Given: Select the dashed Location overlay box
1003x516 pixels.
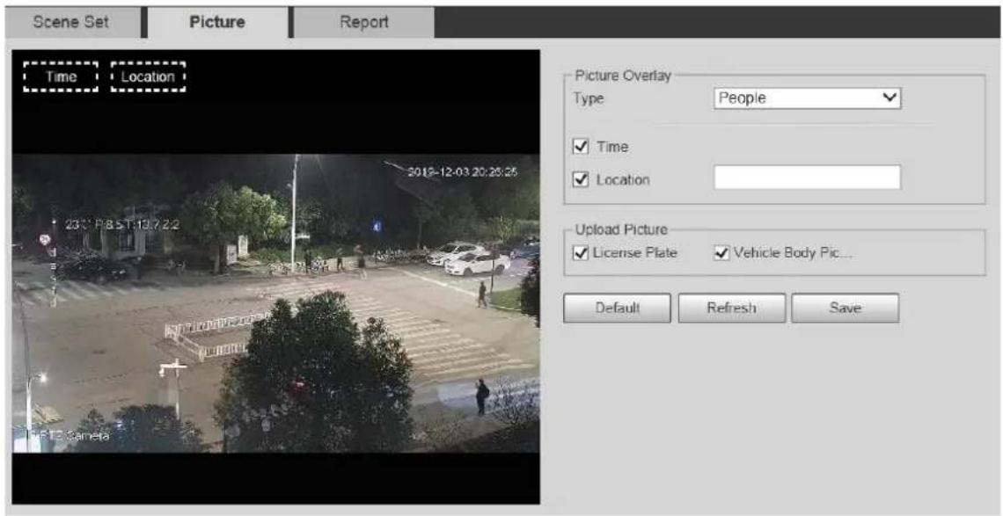Looking at the screenshot, I should [x=148, y=76].
